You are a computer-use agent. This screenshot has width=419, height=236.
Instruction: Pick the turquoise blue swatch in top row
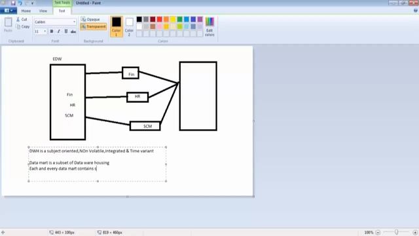point(187,19)
